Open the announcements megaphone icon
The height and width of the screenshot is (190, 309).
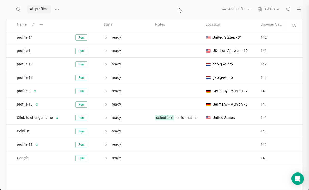click(288, 9)
